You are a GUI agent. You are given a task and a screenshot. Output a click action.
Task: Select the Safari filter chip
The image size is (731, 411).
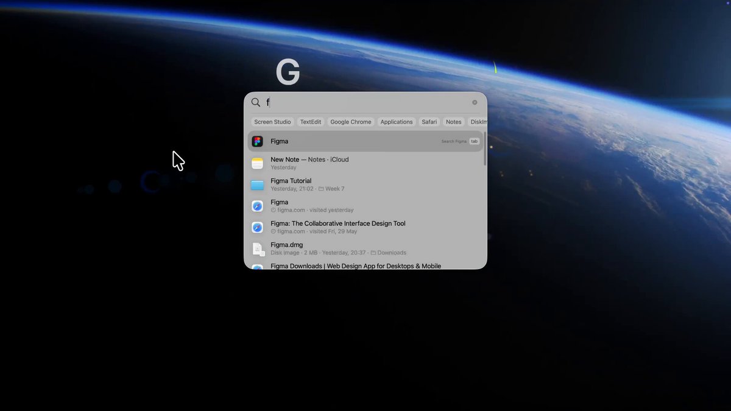429,122
